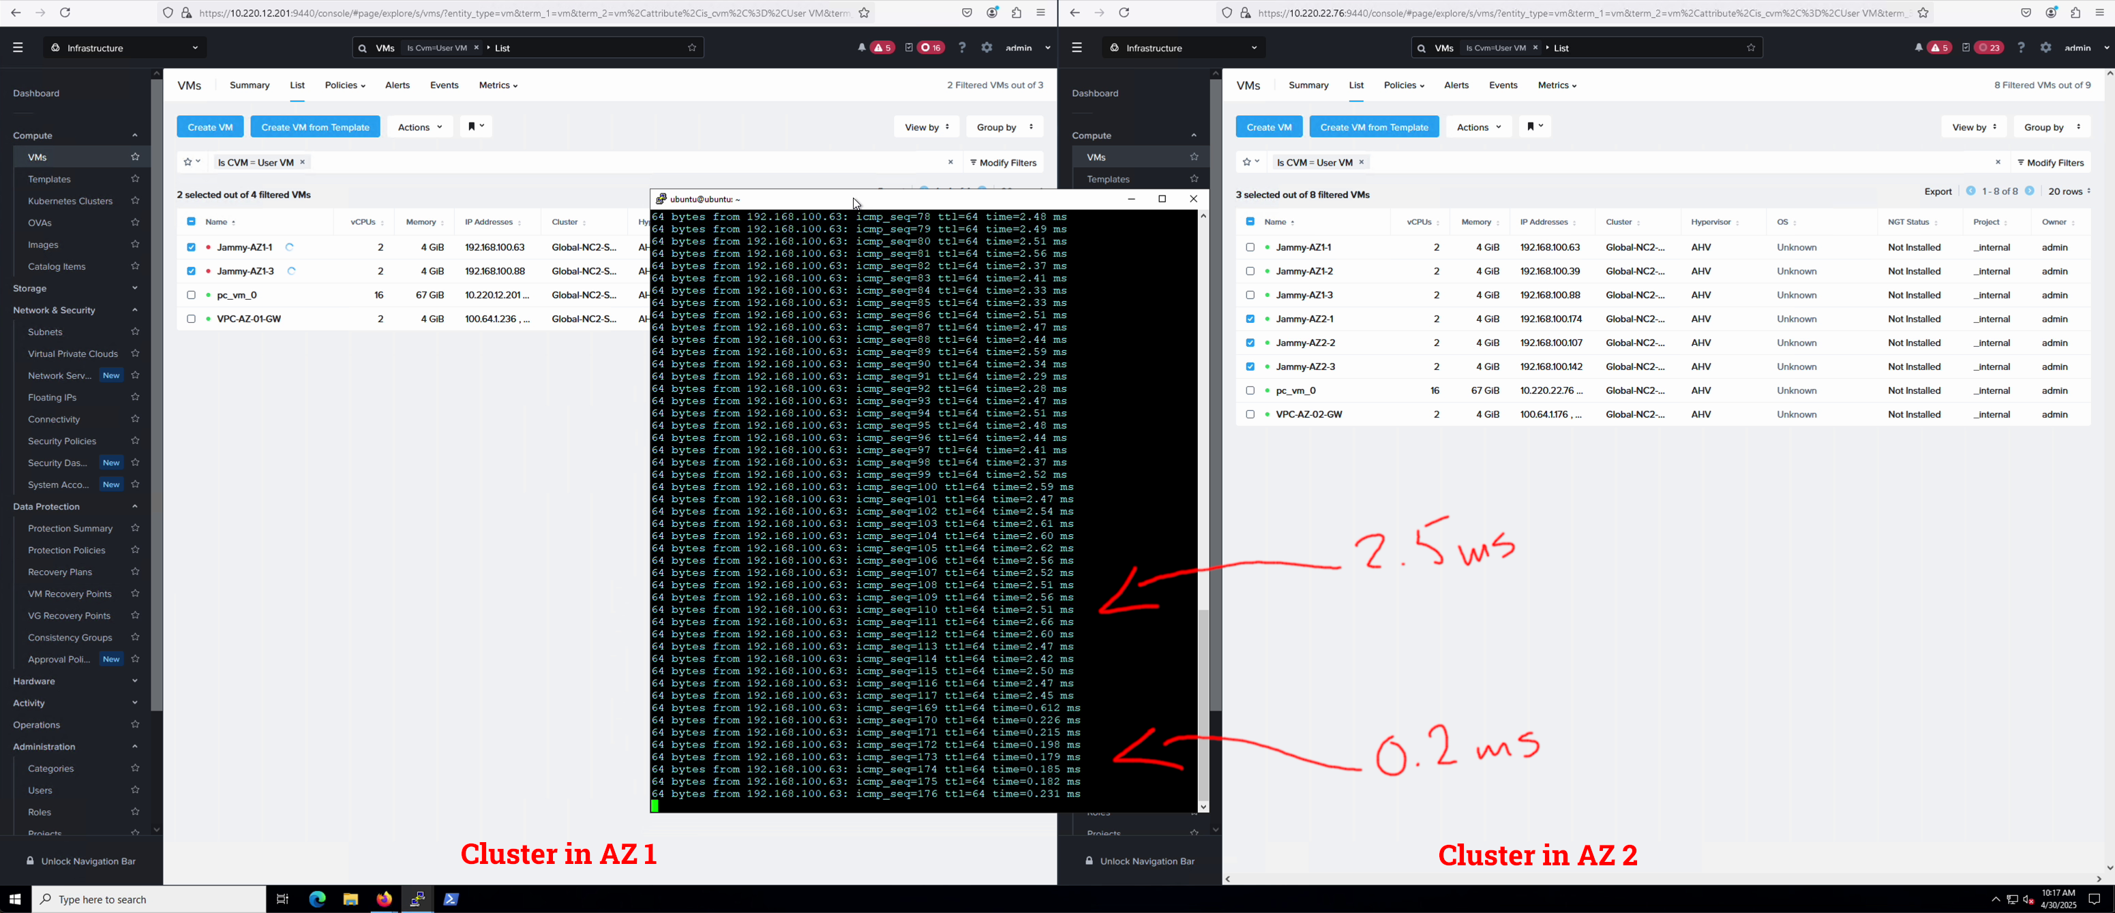Open Actions dropdown in AZ 2 console
Viewport: 2115px width, 913px height.
[1479, 127]
